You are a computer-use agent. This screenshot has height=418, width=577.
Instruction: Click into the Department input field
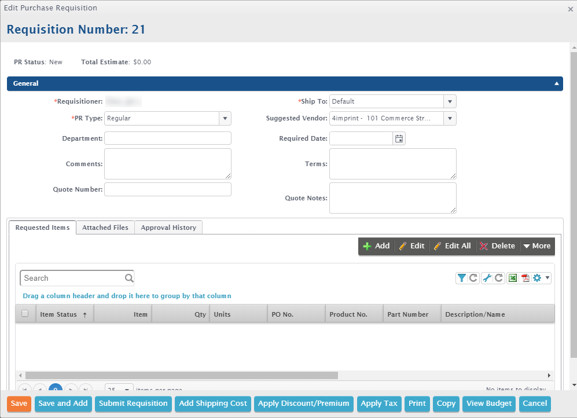[168, 138]
